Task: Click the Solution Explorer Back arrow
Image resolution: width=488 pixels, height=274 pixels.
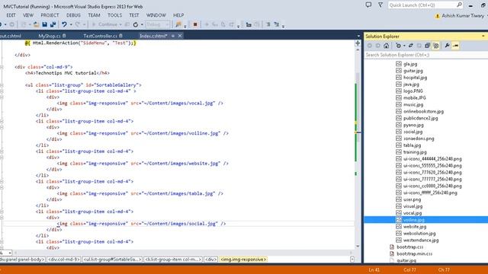Action: point(369,46)
